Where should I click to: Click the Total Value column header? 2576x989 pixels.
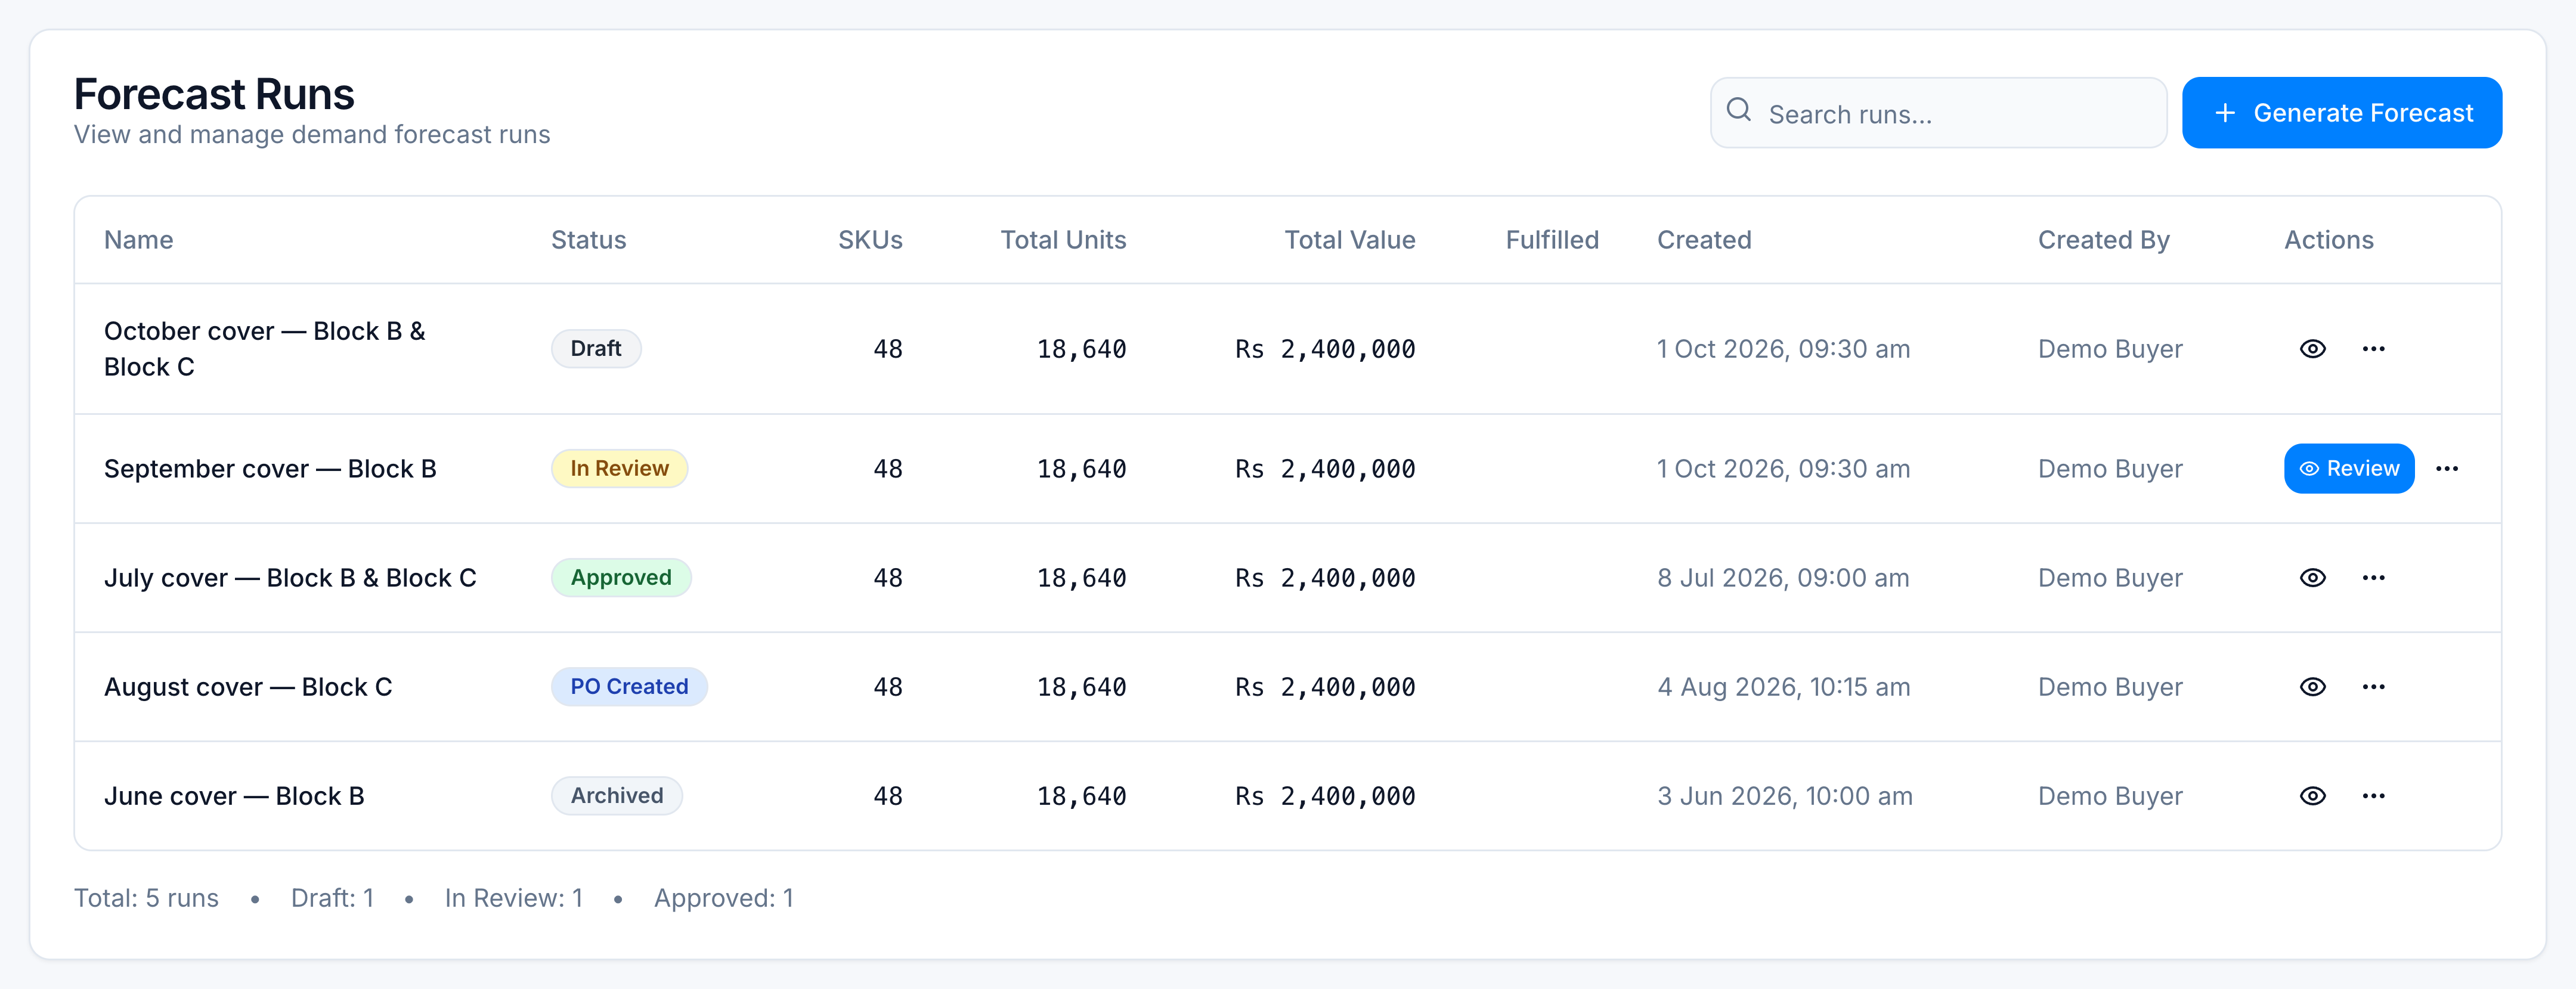[x=1350, y=240]
